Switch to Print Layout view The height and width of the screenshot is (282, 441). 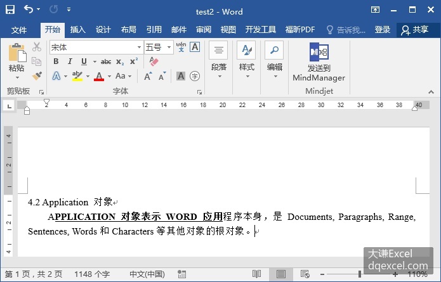[x=280, y=274]
